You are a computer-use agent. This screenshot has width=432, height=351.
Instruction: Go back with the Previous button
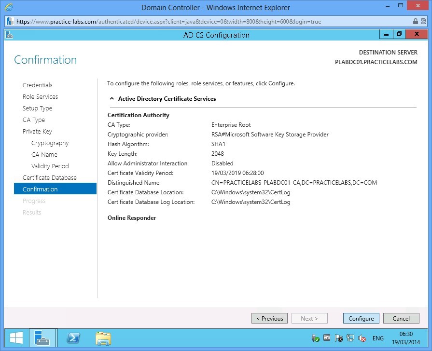[x=269, y=318]
